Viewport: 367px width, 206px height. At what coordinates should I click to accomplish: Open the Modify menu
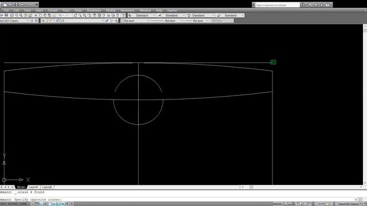pyautogui.click(x=111, y=10)
